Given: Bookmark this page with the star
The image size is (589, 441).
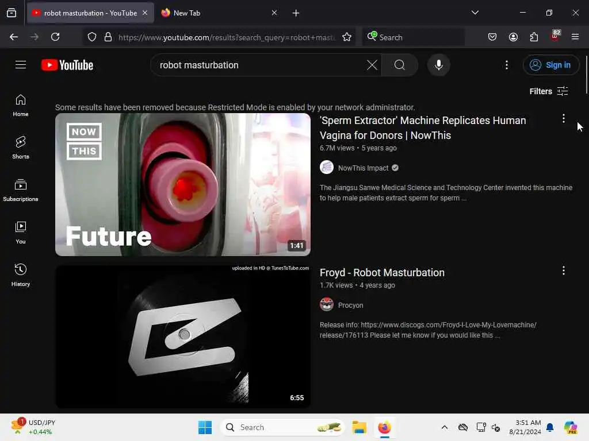Looking at the screenshot, I should point(347,37).
